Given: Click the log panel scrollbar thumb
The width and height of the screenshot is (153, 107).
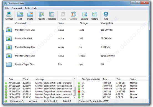Looking at the screenshot, I should [74, 91].
